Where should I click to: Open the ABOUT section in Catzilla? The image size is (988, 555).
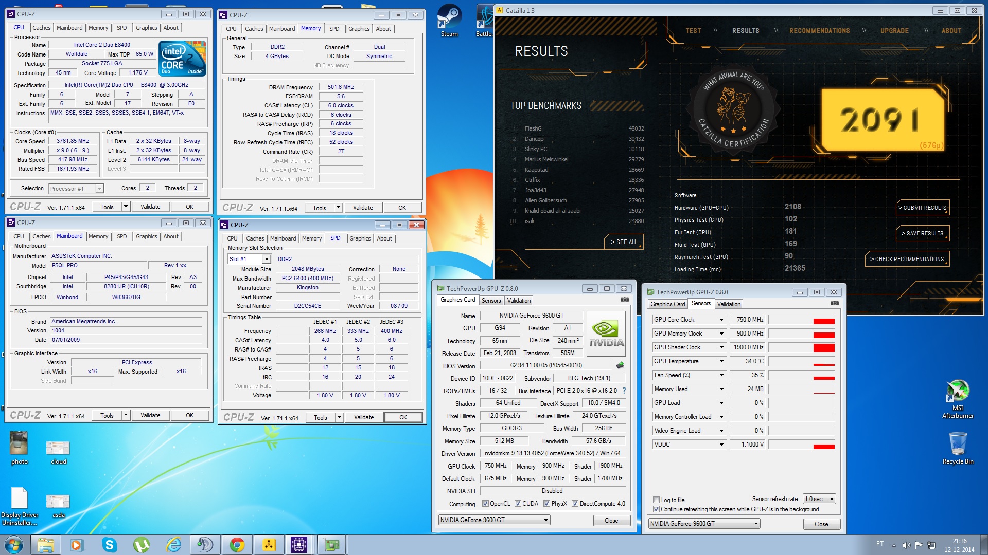pos(951,31)
